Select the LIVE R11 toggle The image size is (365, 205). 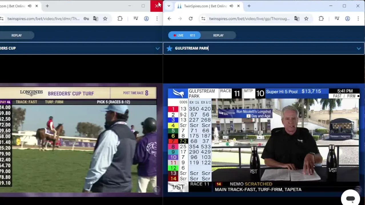pos(184,35)
